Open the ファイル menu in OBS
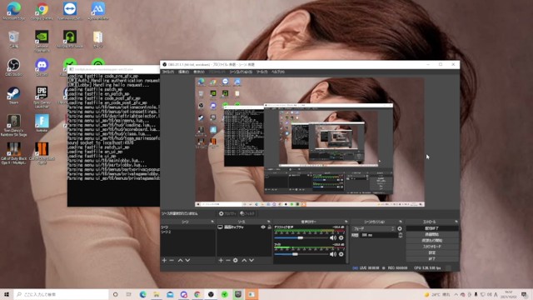Image resolution: width=533 pixels, height=300 pixels. 168,72
